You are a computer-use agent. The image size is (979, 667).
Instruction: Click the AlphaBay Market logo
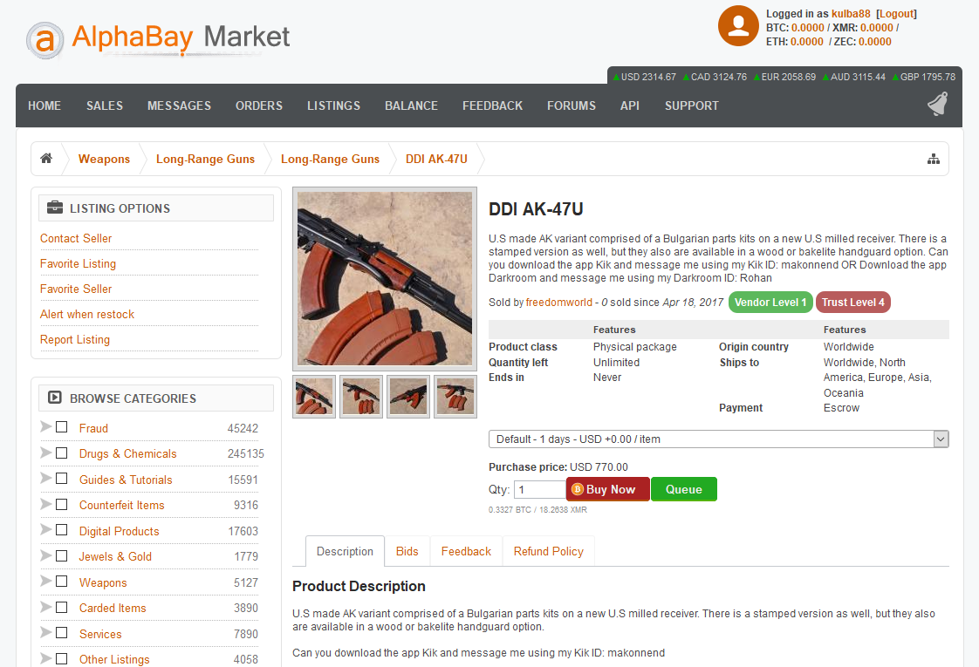pyautogui.click(x=158, y=39)
